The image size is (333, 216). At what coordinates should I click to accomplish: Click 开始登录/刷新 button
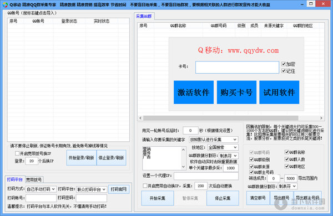coord(82,157)
